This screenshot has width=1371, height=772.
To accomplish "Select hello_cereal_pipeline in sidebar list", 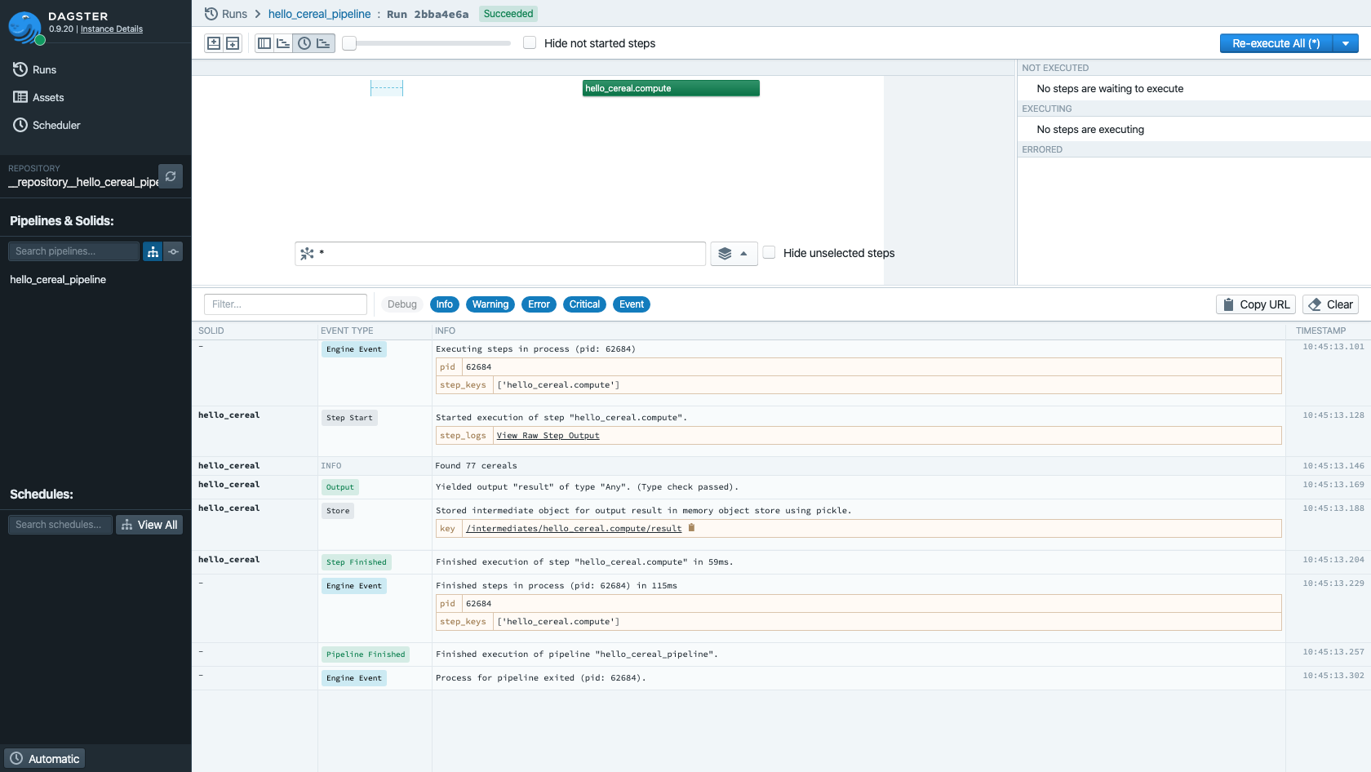I will [x=58, y=279].
